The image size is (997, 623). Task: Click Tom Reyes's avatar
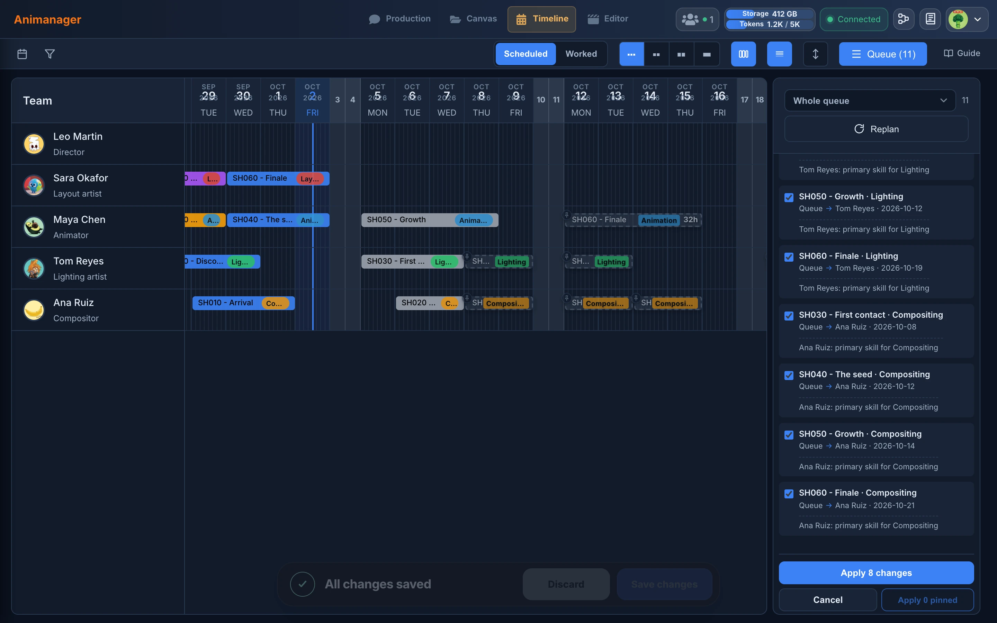(x=34, y=268)
